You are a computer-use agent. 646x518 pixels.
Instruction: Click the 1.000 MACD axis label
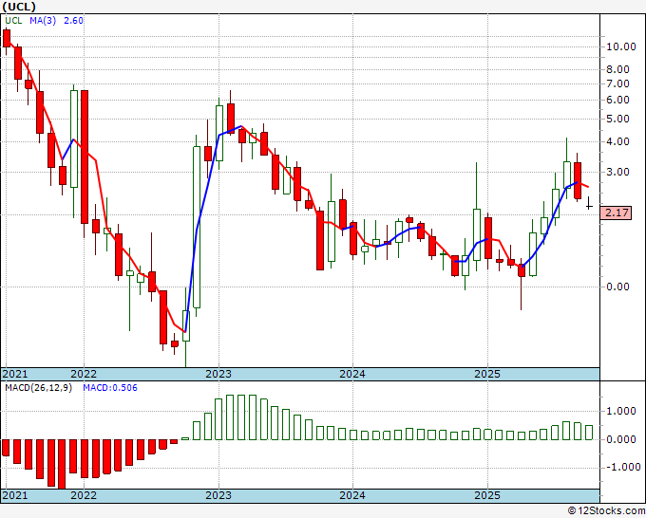[x=620, y=411]
